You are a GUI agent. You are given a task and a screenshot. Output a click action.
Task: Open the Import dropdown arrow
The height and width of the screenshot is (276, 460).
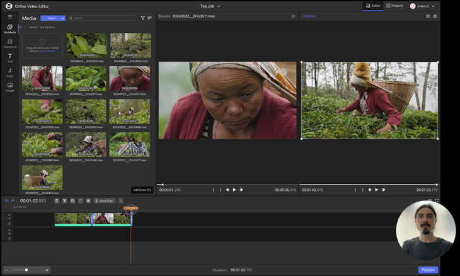[63, 18]
